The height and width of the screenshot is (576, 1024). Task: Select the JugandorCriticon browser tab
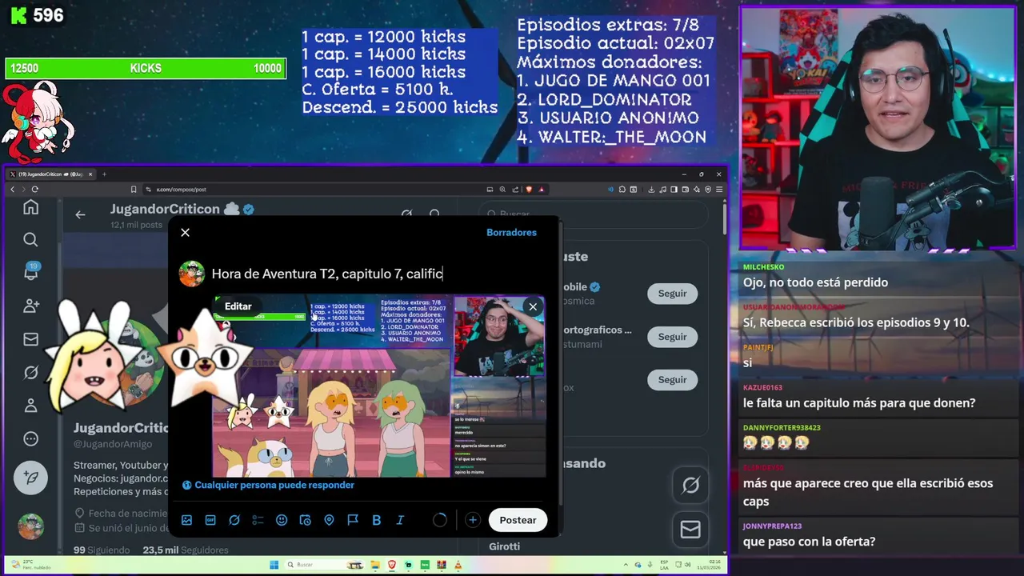click(x=50, y=174)
